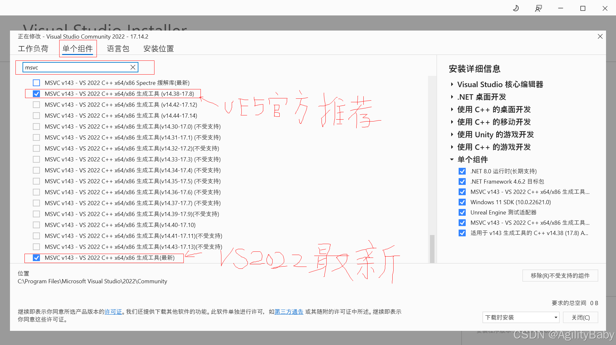Check MSVC v143 生成工具 (v14.42-17.12)
Viewport: 616px width, 345px height.
coord(36,105)
